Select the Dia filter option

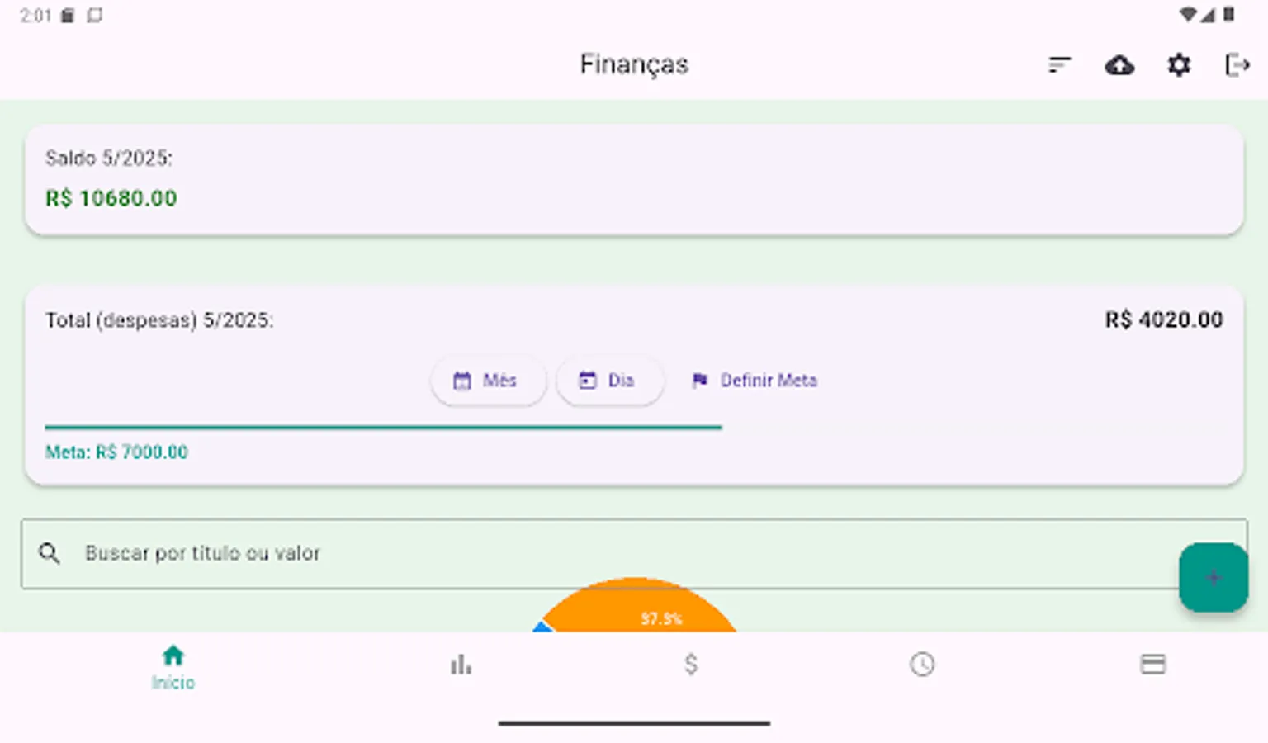tap(609, 381)
